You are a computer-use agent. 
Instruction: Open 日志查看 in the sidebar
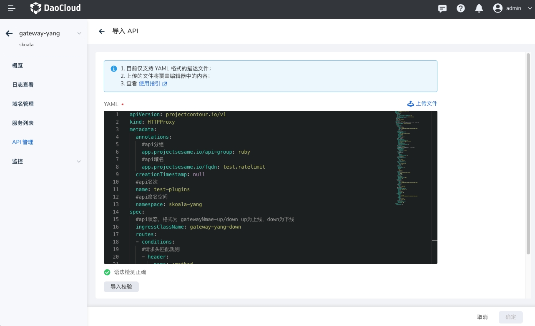pos(23,85)
